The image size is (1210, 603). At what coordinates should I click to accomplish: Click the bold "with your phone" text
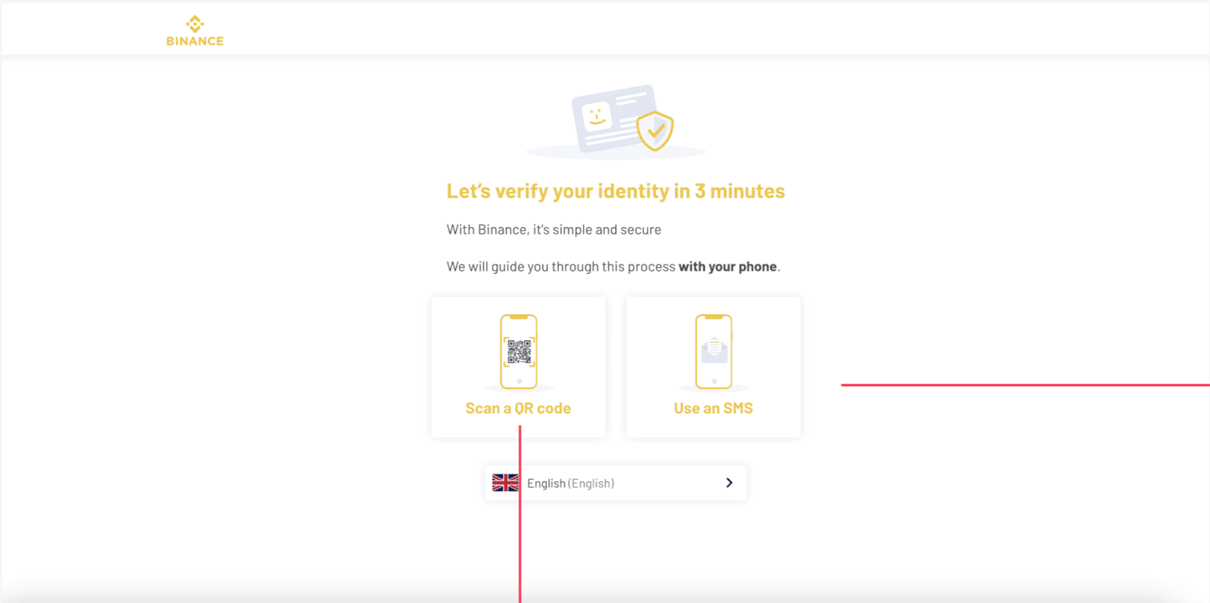point(728,267)
